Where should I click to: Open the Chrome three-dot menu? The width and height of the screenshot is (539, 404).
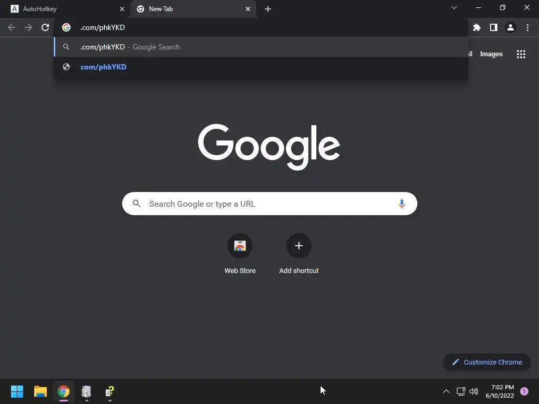(527, 27)
